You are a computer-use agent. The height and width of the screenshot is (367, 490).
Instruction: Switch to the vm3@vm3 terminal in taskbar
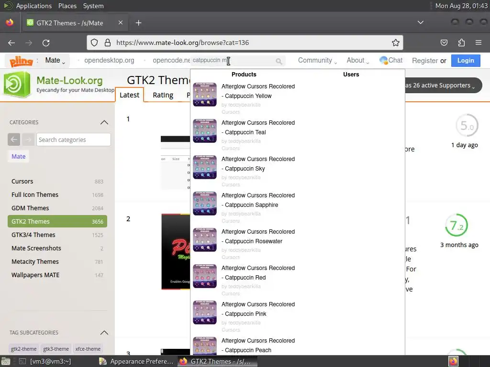45,361
